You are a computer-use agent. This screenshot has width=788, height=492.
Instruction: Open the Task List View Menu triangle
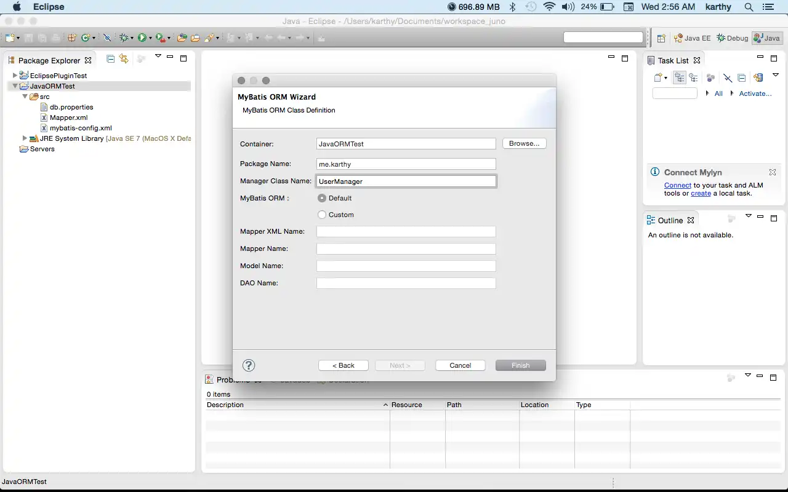(x=776, y=75)
